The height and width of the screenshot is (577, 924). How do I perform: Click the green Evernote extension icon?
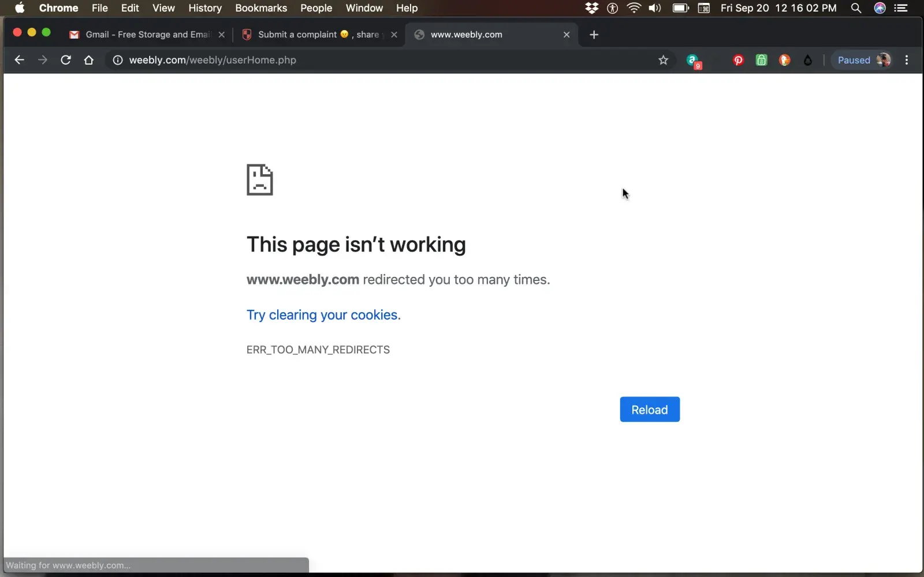(x=761, y=60)
